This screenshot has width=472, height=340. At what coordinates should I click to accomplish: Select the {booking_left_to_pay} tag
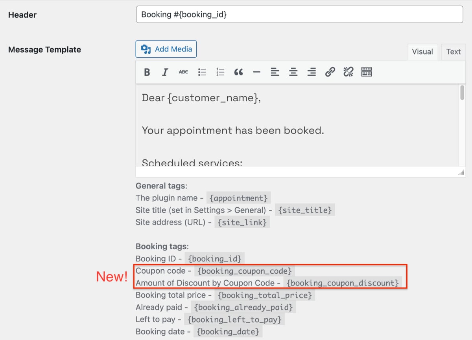tap(235, 320)
